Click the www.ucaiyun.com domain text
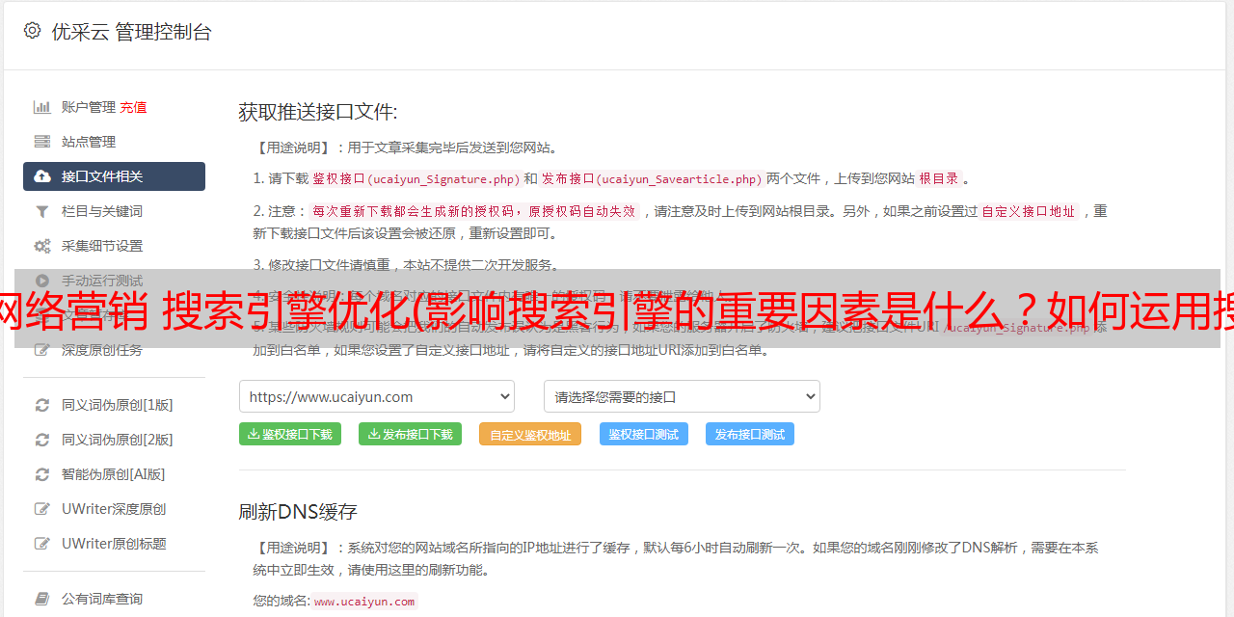This screenshot has height=617, width=1234. 364,601
